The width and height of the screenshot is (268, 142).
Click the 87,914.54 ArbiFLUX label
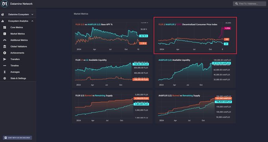click(221, 63)
